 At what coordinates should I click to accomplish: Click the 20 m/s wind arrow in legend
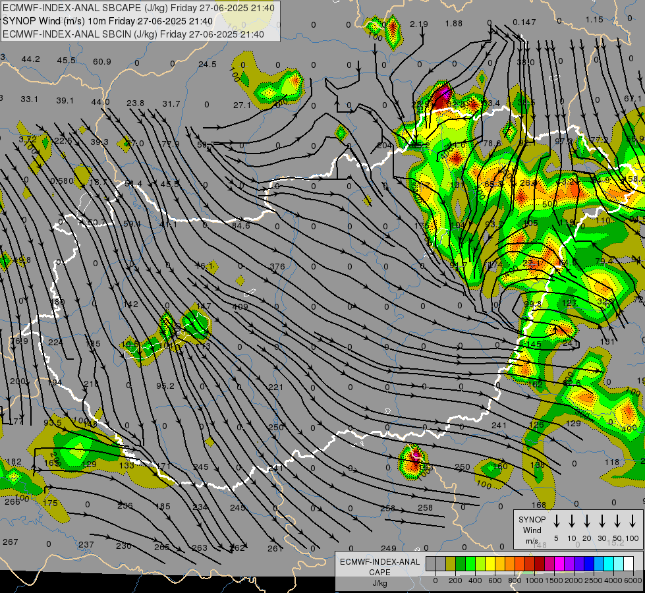587,521
